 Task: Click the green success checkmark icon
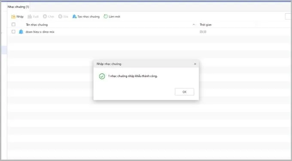point(102,76)
